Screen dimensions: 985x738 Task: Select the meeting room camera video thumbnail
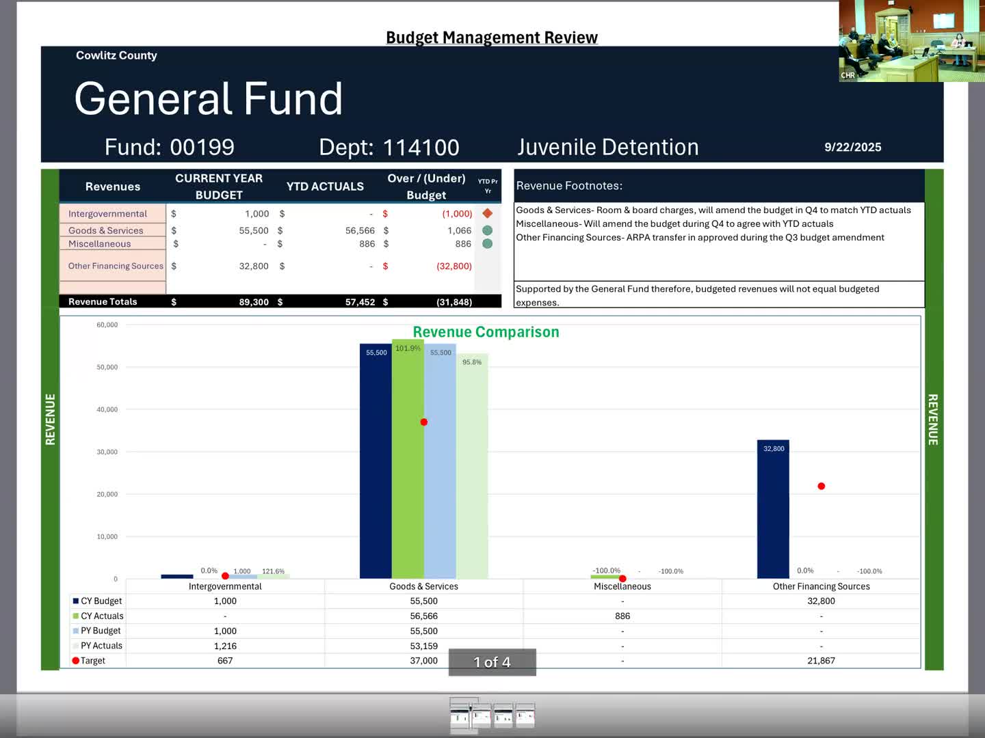(x=912, y=41)
